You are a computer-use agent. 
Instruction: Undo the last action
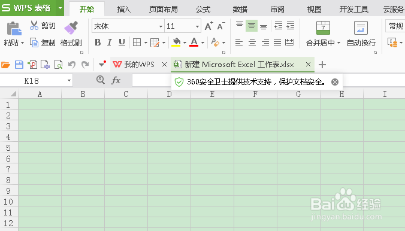coord(72,65)
